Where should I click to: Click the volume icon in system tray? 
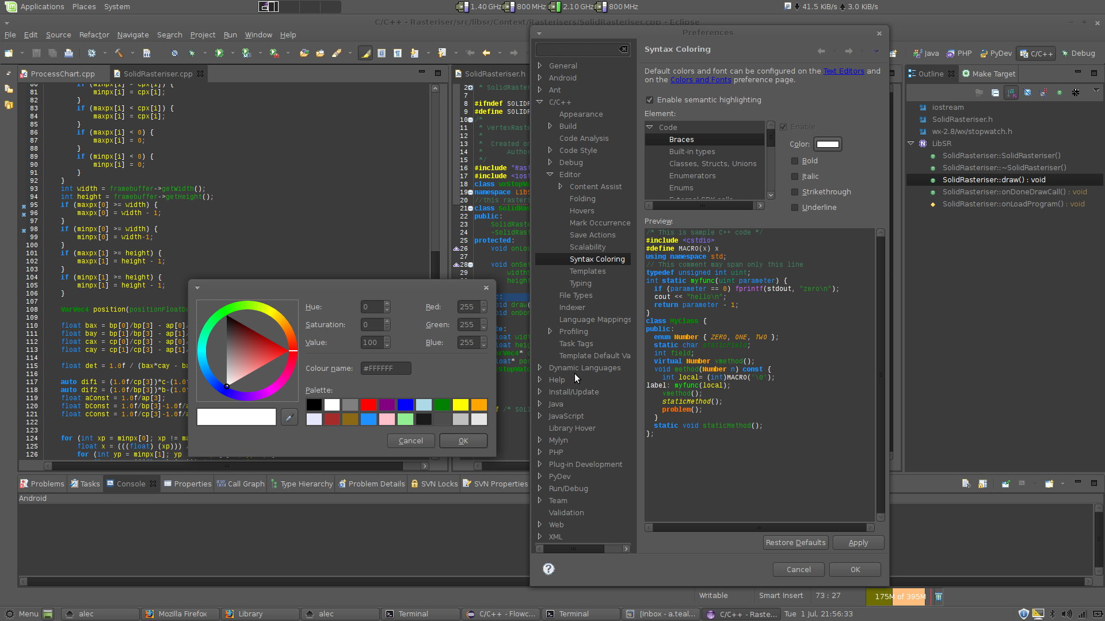[1066, 614]
